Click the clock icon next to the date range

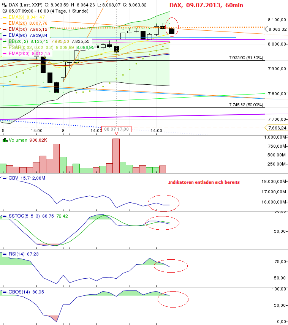tap(5, 11)
